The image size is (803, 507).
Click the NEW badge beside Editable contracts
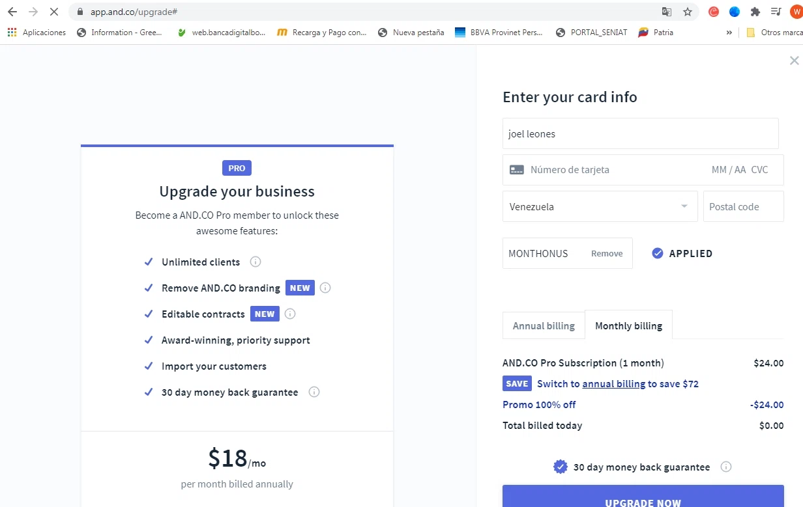pyautogui.click(x=265, y=314)
